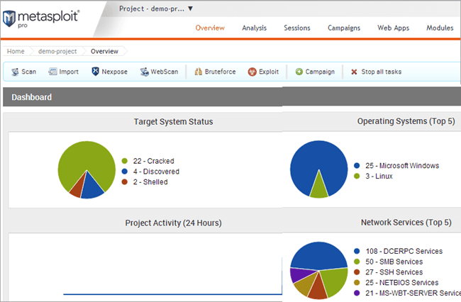Follow the Home breadcrumb link
Screen dimensions: 461x302
(16, 51)
